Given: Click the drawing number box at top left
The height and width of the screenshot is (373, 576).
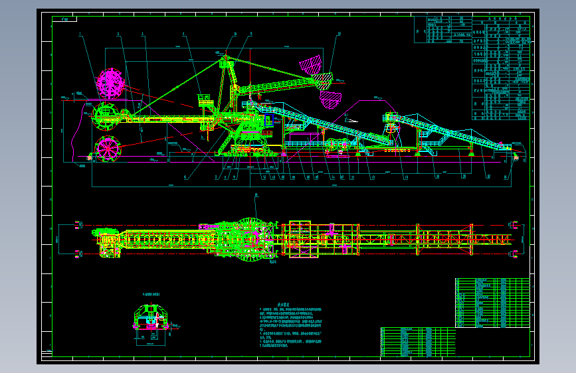Looking at the screenshot, I should pos(64,19).
